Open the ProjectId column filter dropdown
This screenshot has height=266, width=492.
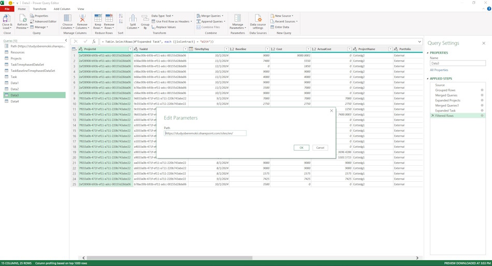coord(130,49)
